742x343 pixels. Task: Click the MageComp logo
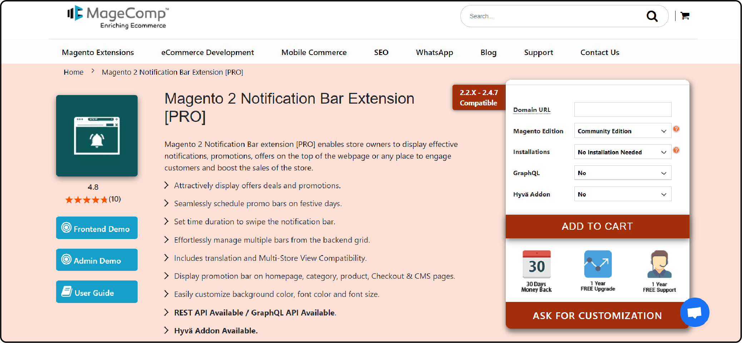pos(118,17)
